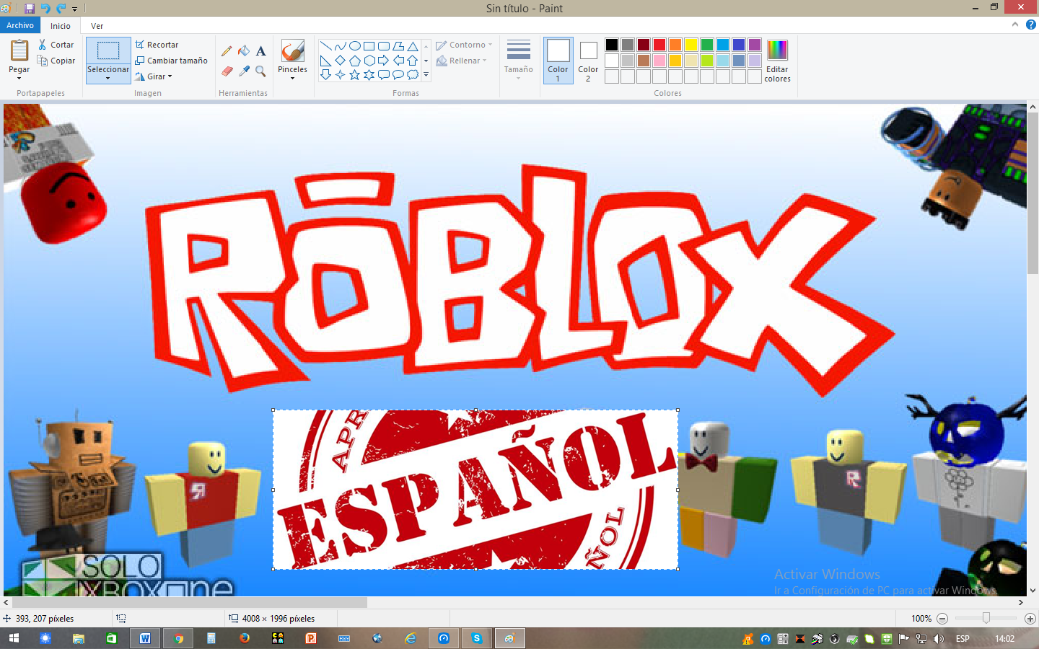Zoom out with the minus button
This screenshot has height=649, width=1039.
point(942,619)
